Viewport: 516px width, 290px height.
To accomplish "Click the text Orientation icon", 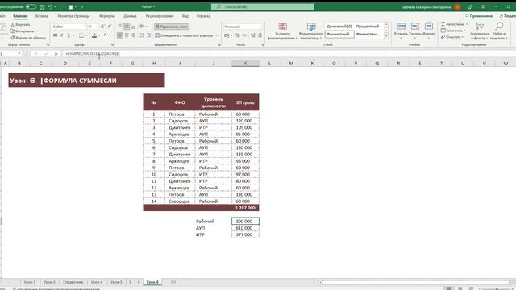I will (x=142, y=27).
